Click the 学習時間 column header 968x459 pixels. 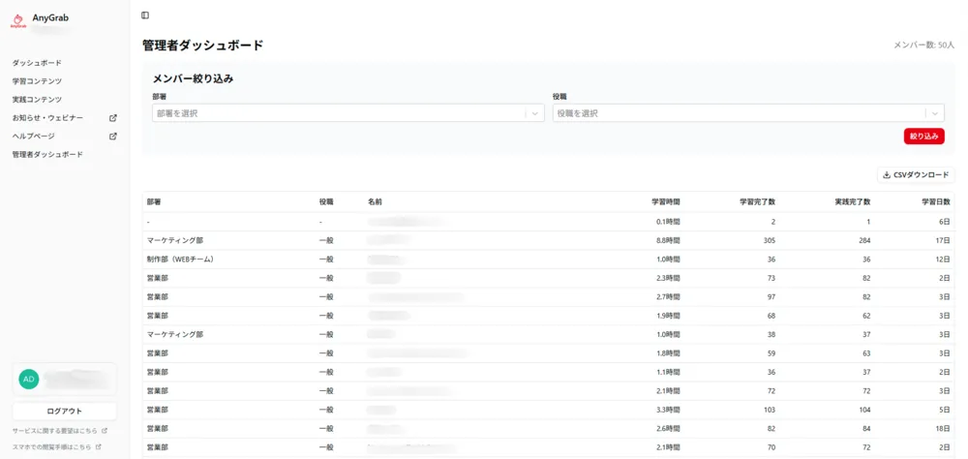tap(666, 202)
